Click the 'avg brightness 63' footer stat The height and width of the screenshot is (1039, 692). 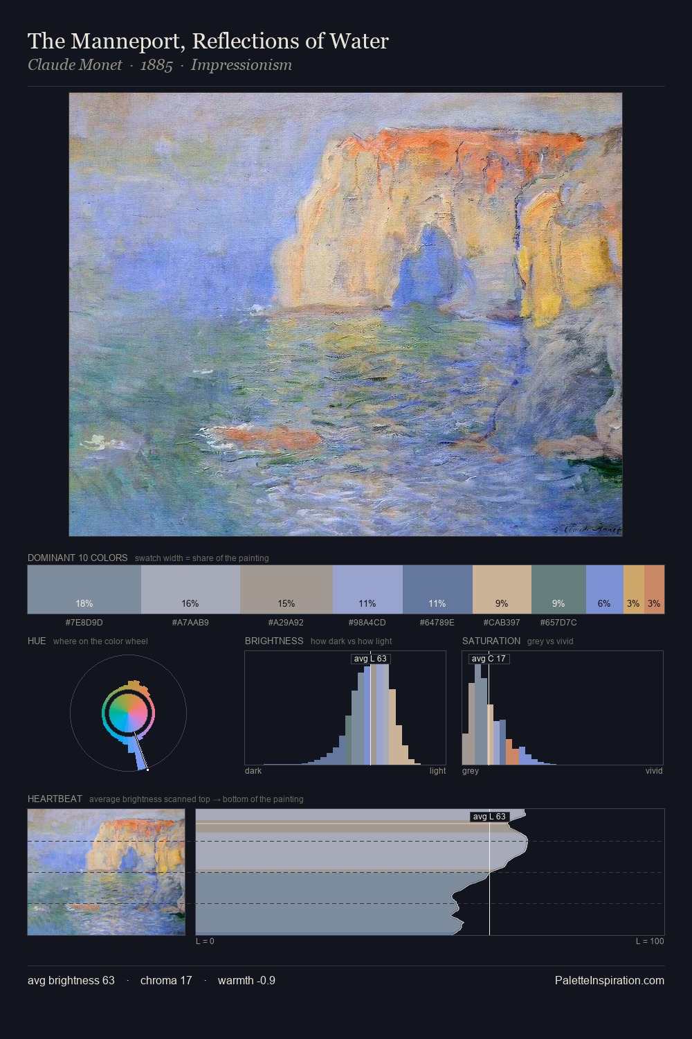click(x=71, y=980)
